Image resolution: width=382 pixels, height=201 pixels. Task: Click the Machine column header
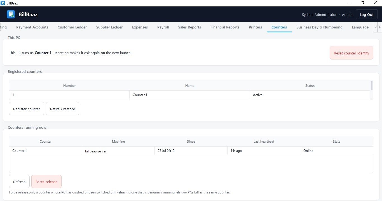pos(118,142)
